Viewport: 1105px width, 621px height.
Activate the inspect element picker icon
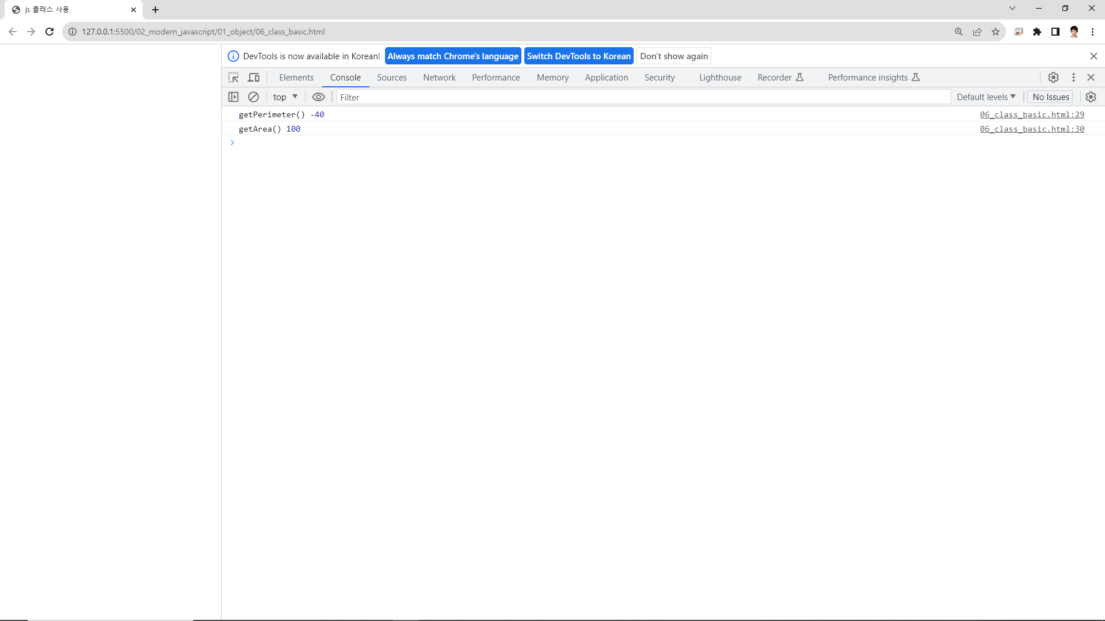tap(233, 78)
